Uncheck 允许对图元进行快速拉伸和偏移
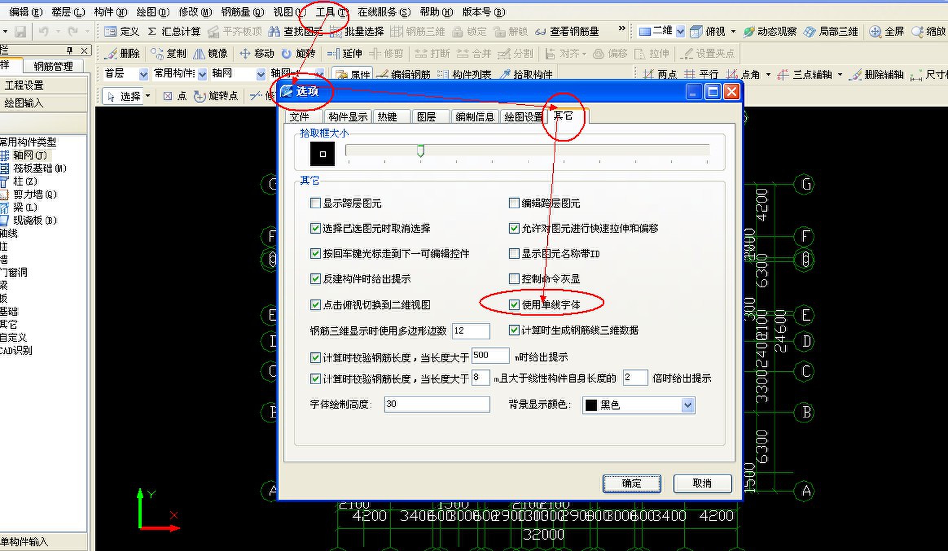Viewport: 948px width, 551px height. coord(514,228)
